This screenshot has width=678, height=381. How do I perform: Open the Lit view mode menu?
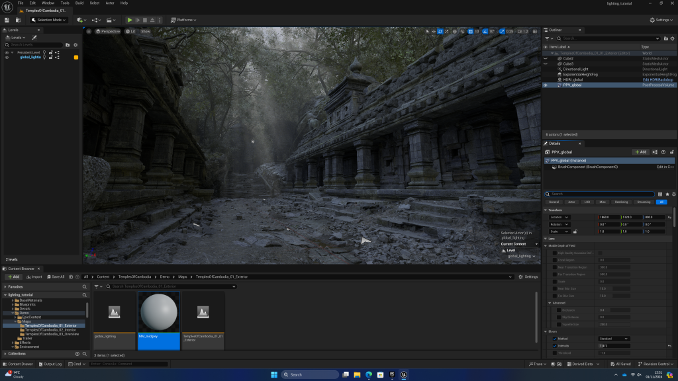(130, 32)
